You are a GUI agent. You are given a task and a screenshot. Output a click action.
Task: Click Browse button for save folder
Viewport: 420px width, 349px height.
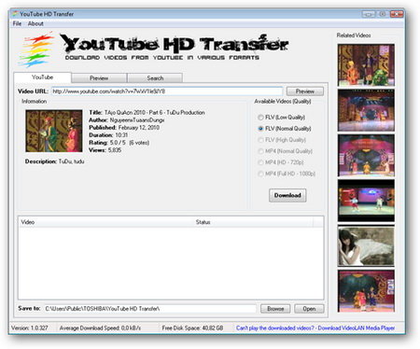coord(275,309)
